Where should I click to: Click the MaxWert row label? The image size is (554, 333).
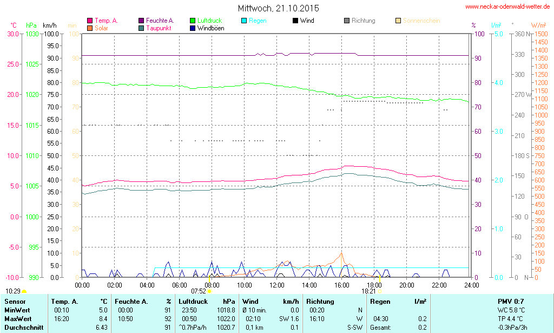[x=18, y=319]
